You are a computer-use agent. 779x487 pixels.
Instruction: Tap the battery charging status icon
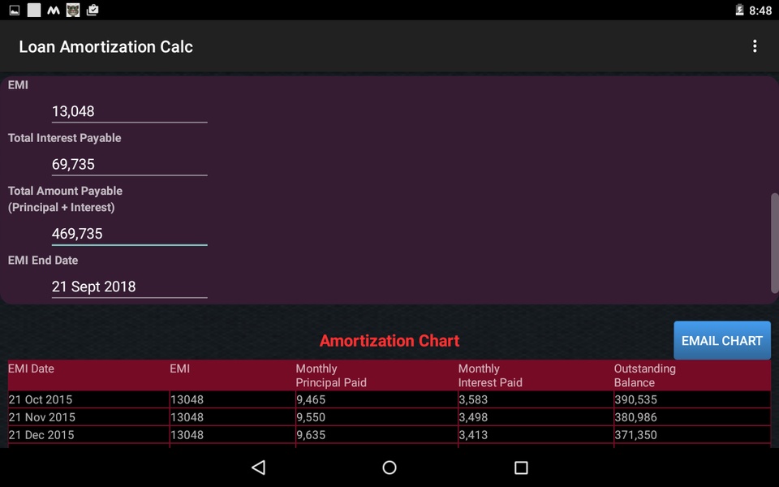pos(739,10)
